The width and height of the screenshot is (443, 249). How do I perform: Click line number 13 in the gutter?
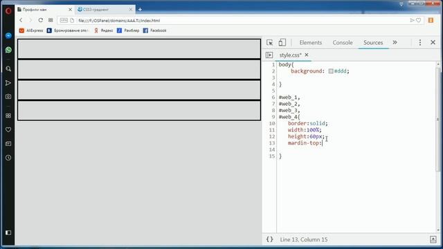point(271,143)
